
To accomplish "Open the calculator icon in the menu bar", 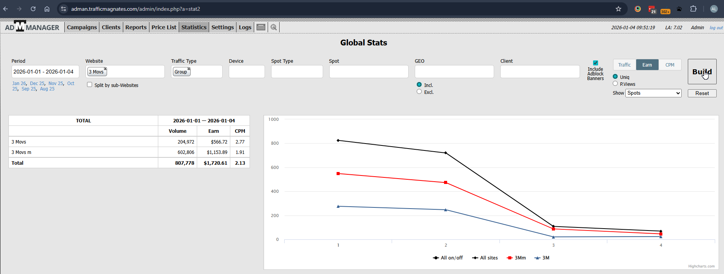I will (261, 27).
